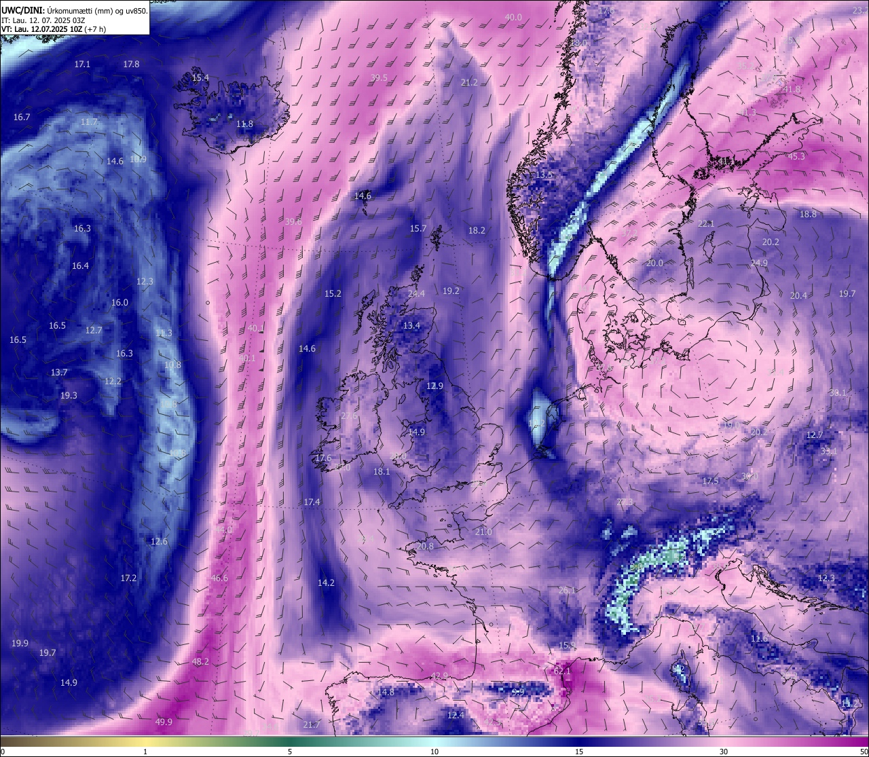The height and width of the screenshot is (757, 869).
Task: Click the 11.7 value label
Action: 89,122
